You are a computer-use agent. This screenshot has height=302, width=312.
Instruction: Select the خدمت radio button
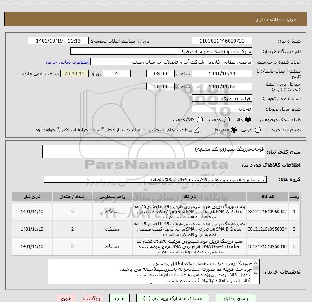pyautogui.click(x=227, y=120)
